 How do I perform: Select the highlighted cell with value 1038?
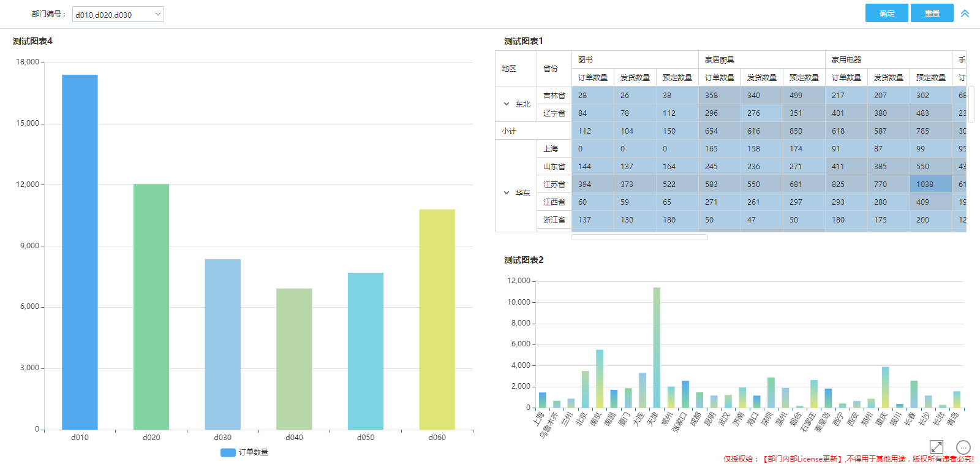point(930,184)
